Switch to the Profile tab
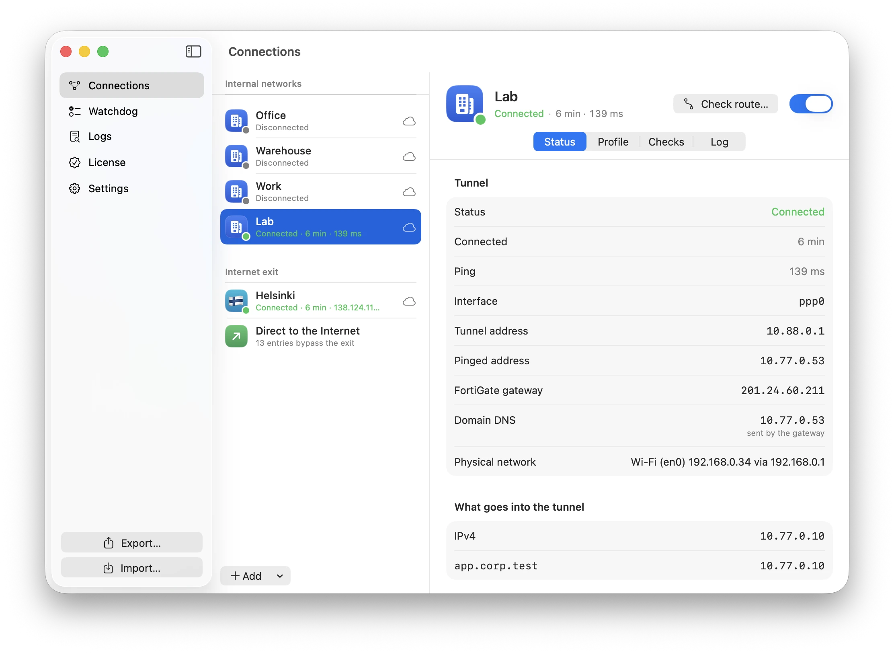Image resolution: width=894 pixels, height=653 pixels. [613, 142]
